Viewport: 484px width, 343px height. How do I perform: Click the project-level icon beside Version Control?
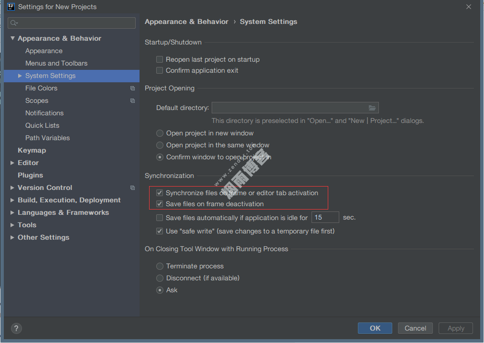132,188
